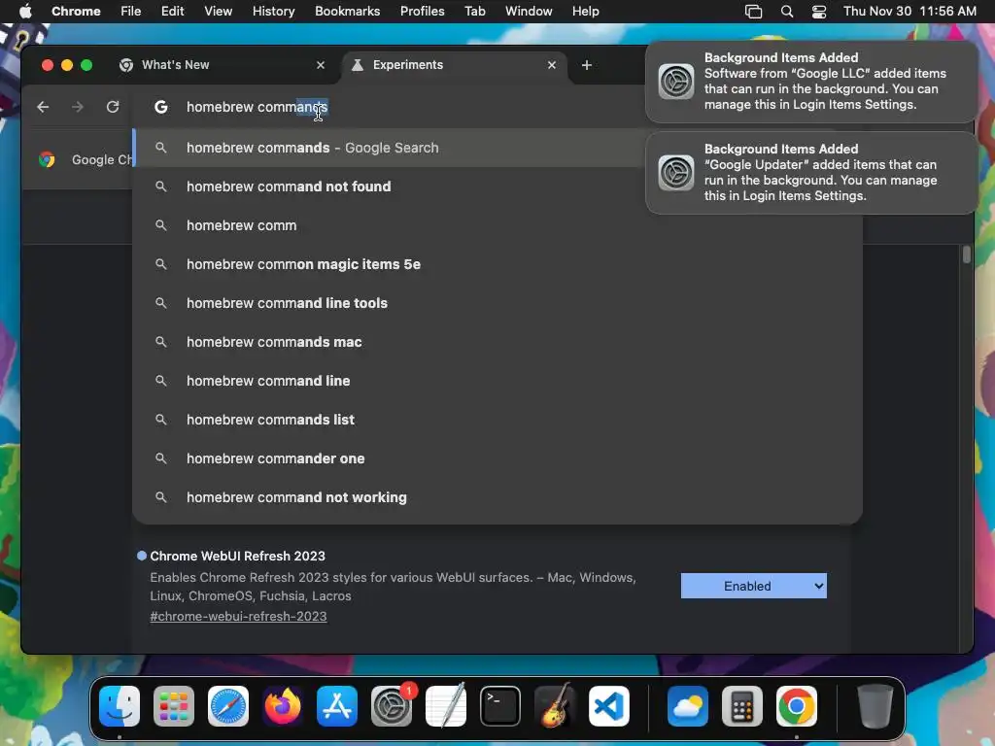Launch Visual Studio Code from the Dock
The image size is (995, 746).
pos(609,706)
